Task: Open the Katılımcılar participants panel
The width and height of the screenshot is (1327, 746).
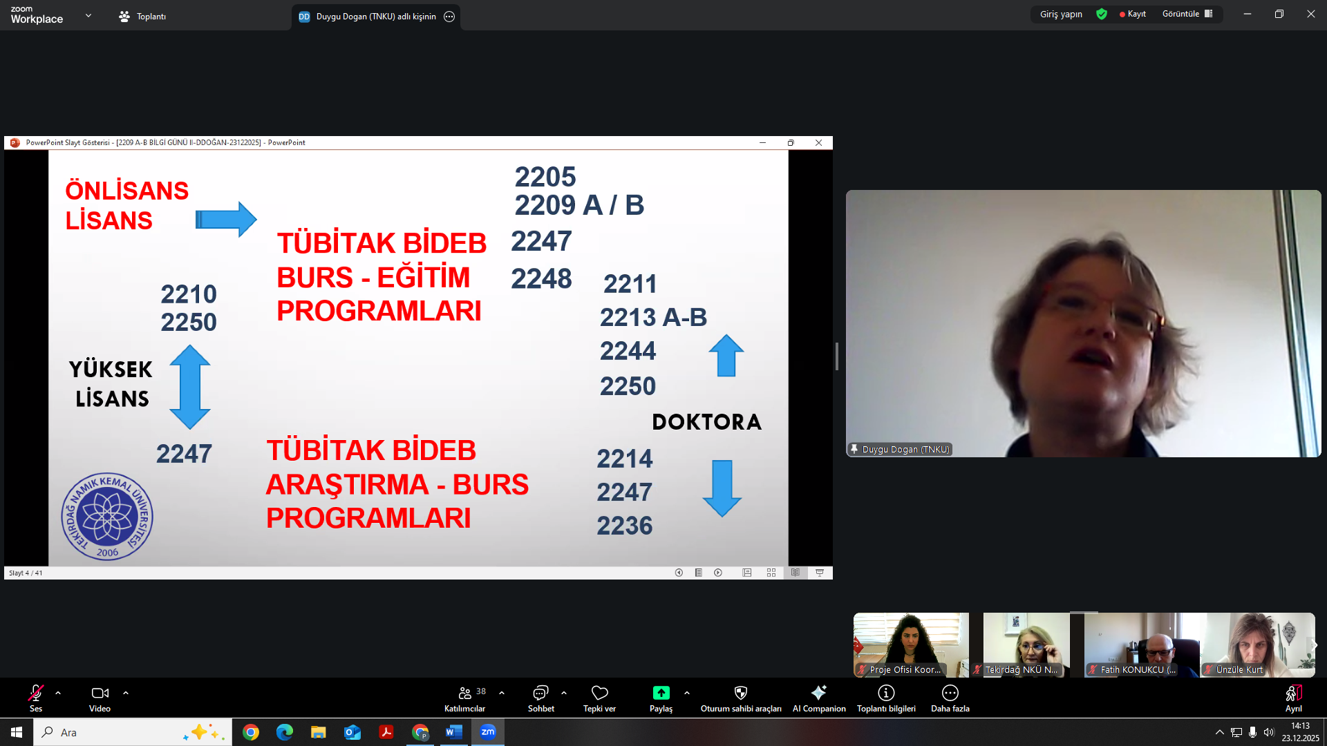Action: pyautogui.click(x=465, y=693)
